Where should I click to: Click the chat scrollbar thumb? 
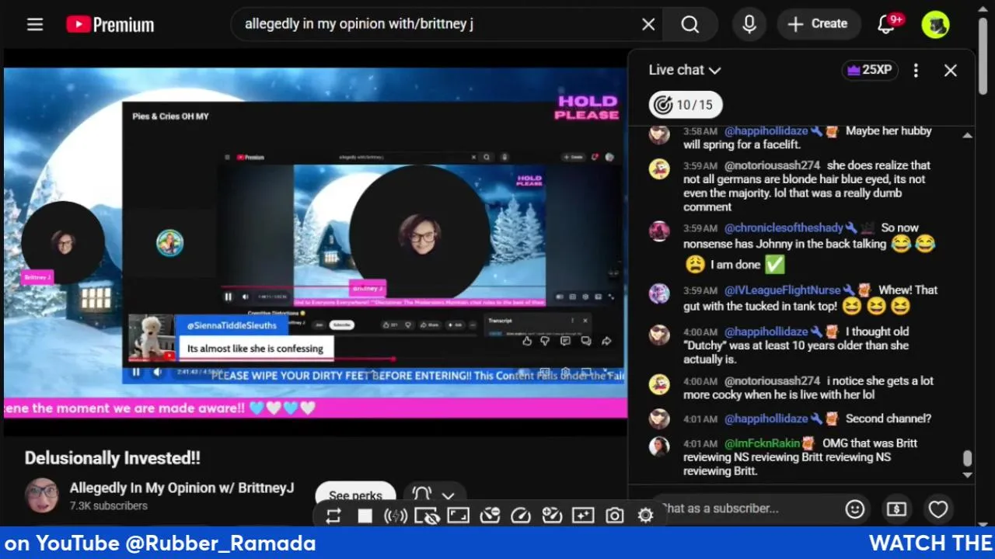click(967, 460)
